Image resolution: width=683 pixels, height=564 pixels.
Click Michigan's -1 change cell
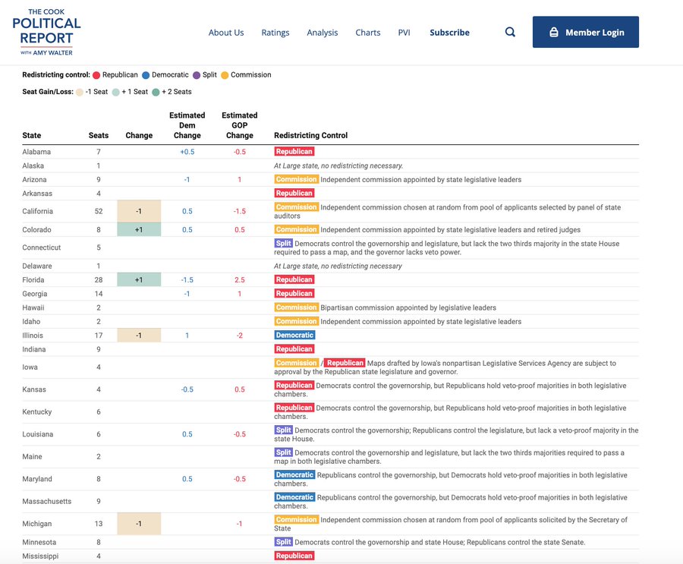[139, 524]
